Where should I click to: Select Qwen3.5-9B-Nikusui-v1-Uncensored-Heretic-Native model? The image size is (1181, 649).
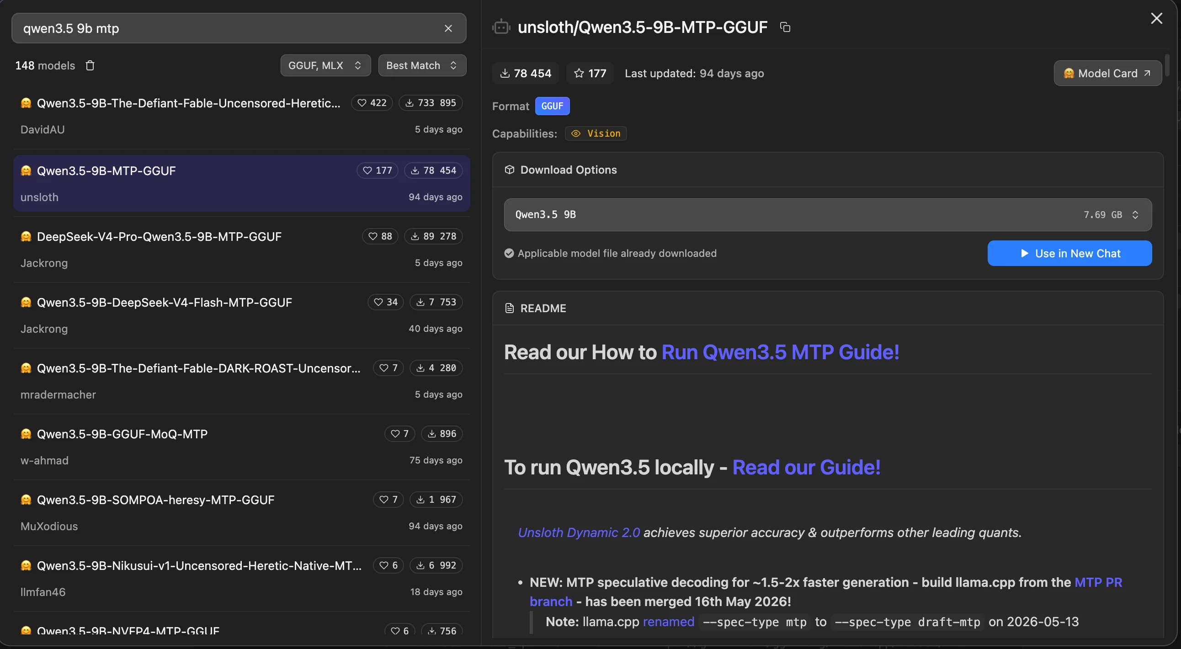coord(242,579)
